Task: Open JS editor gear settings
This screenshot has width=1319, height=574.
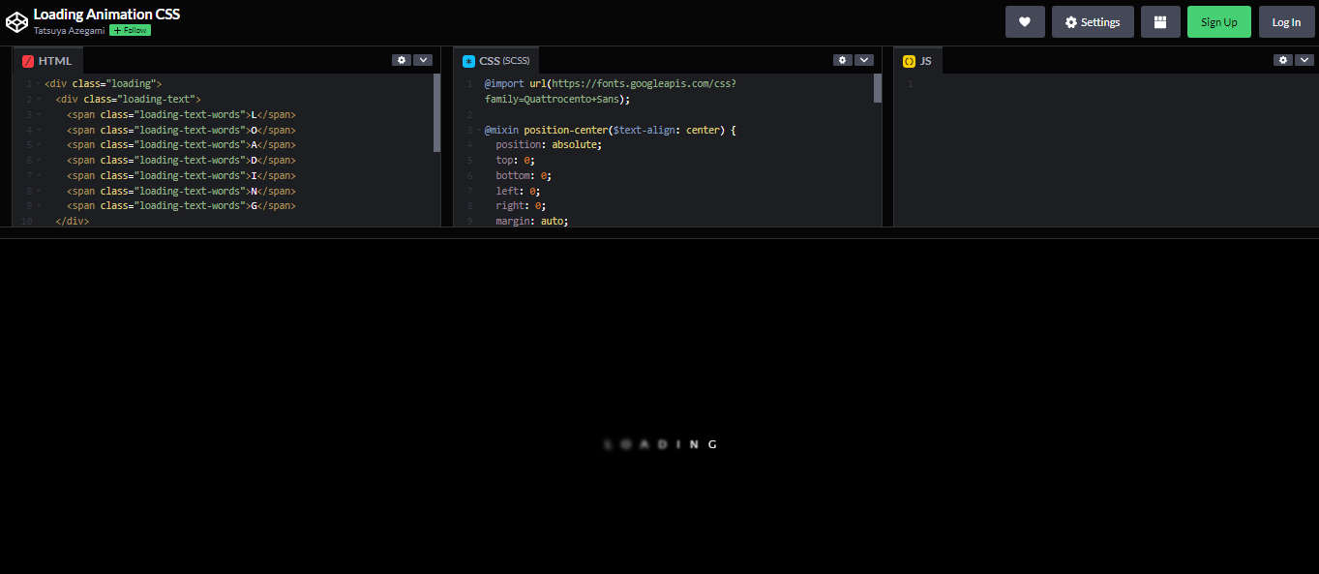Action: (x=1282, y=60)
